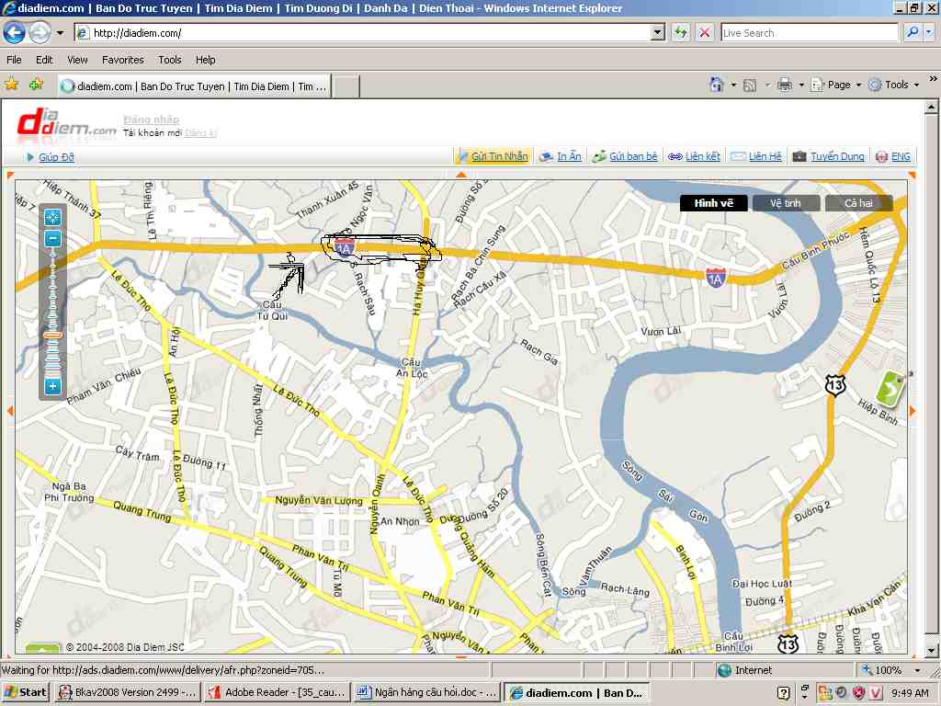941x706 pixels.
Task: Click the 1A highway shield near Cầu Bình Phước
Action: (715, 278)
